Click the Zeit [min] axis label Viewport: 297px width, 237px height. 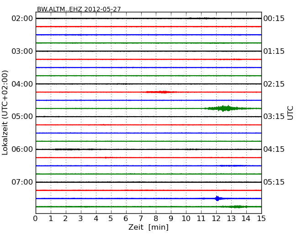pyautogui.click(x=148, y=227)
